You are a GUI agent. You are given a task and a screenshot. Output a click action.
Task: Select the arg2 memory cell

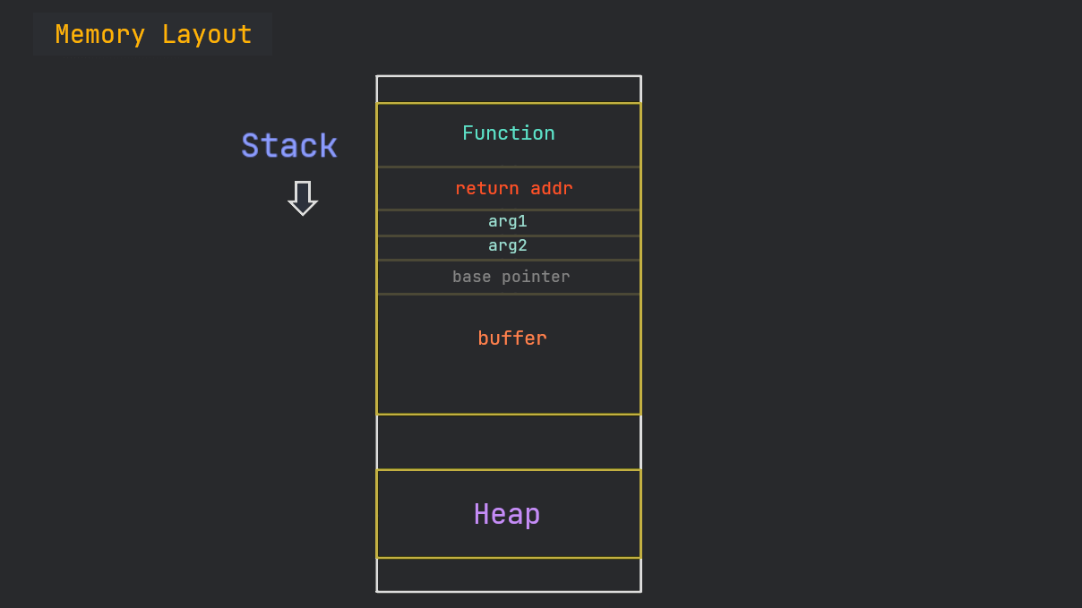[x=507, y=245]
